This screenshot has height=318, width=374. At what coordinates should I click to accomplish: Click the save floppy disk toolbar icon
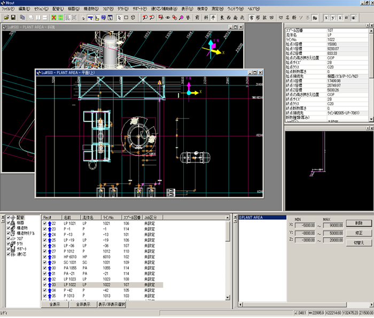coord(13,18)
